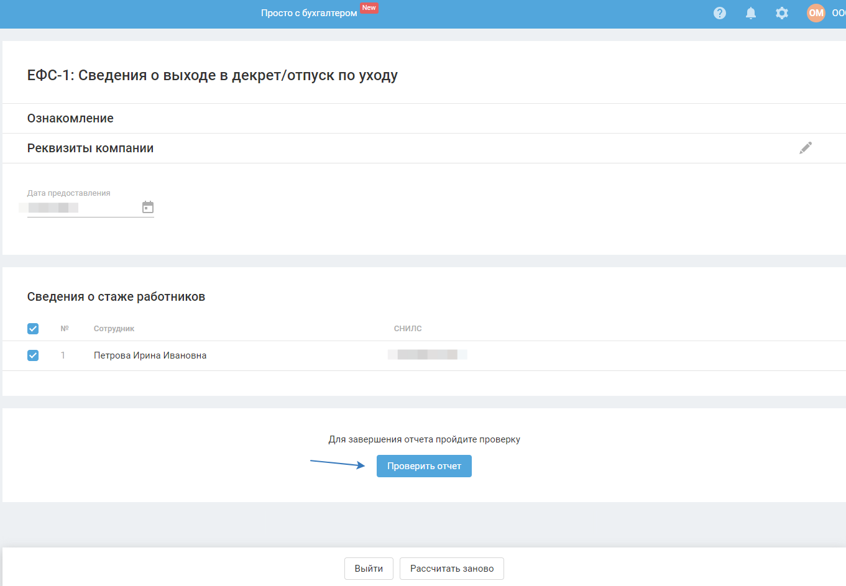Viewport: 846px width, 586px height.
Task: Click row number 1 in employee table
Action: click(63, 355)
